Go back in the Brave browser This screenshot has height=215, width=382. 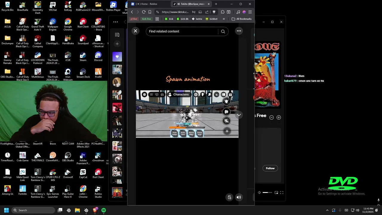(x=132, y=12)
